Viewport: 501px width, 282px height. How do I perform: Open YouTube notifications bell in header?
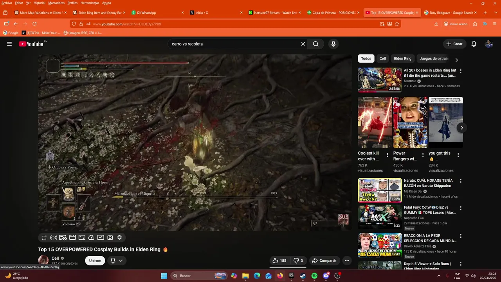click(474, 44)
